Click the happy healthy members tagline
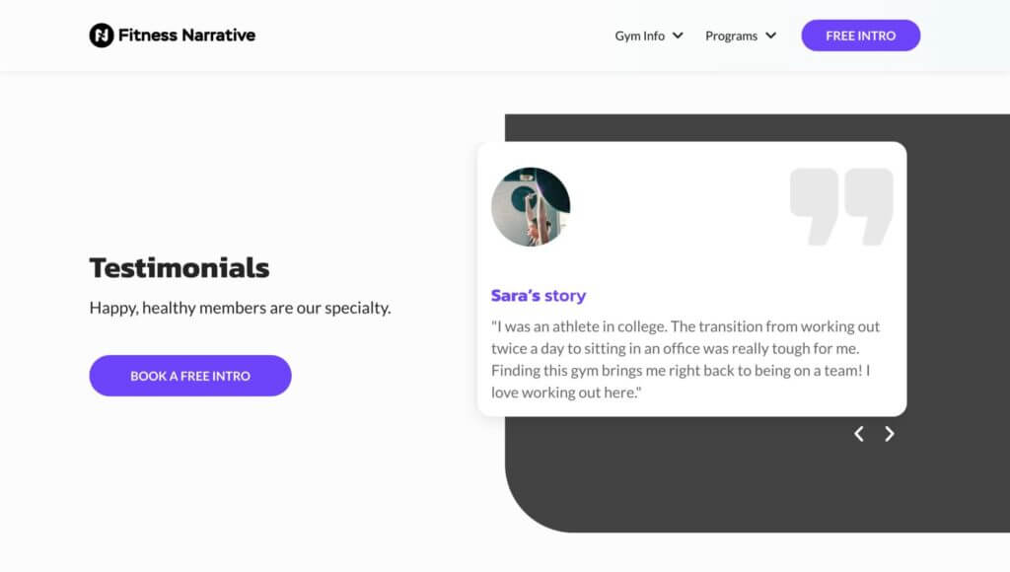Viewport: 1010px width, 572px height. pyautogui.click(x=239, y=308)
